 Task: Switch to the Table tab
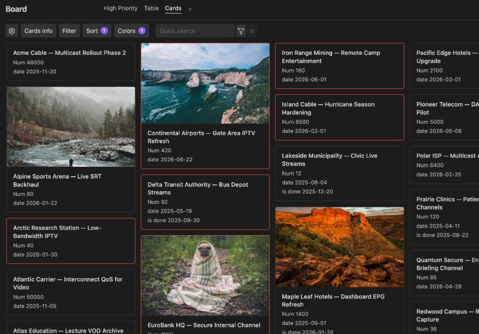pos(151,8)
